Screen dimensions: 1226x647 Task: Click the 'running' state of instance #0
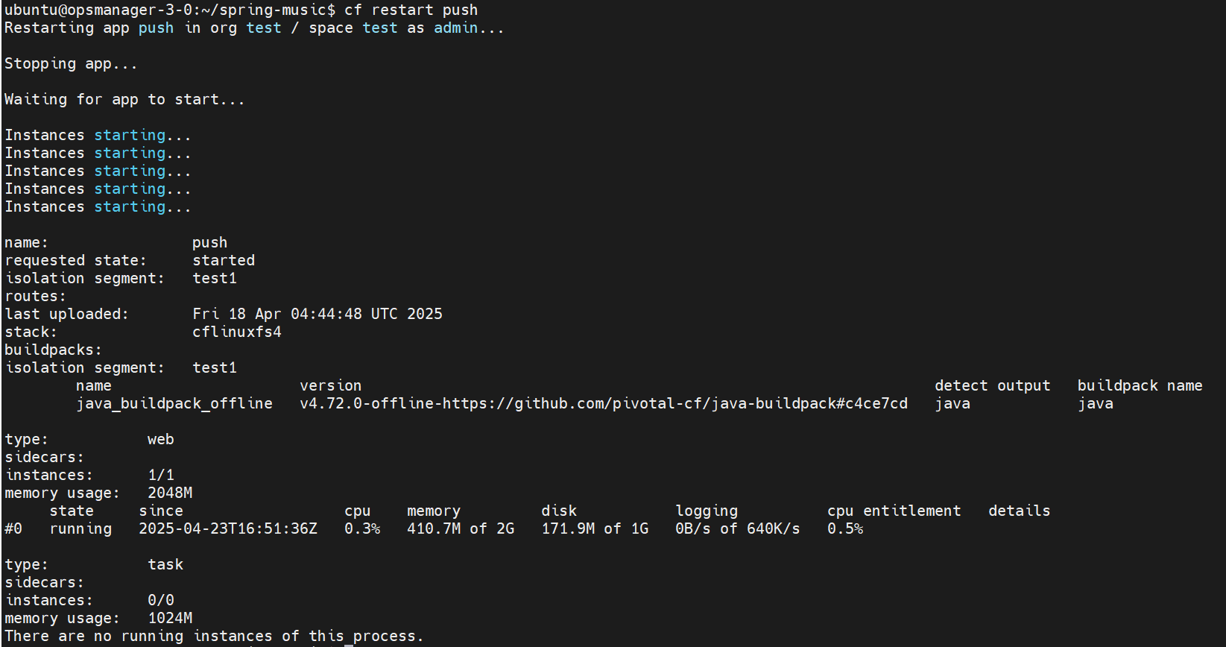click(80, 529)
